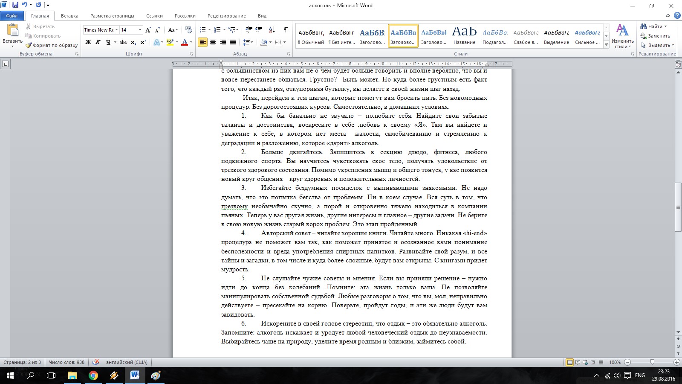Click the zoom slider handle
The image size is (682, 384).
coord(652,362)
